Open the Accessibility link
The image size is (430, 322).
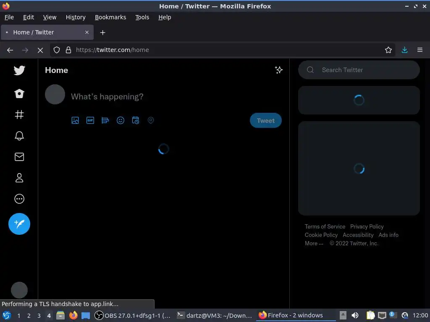point(358,235)
